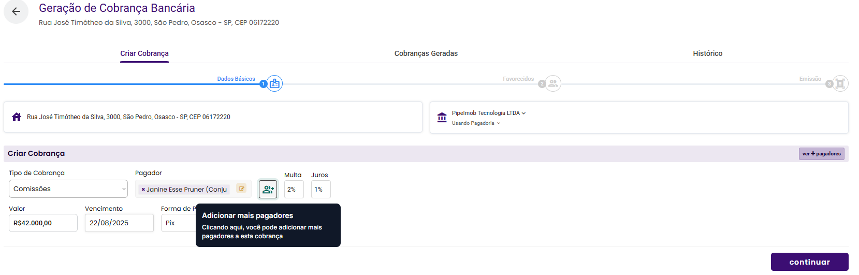Viewport: 859px width, 275px height.
Task: Click the Favorecidos step people icon
Action: (x=553, y=83)
